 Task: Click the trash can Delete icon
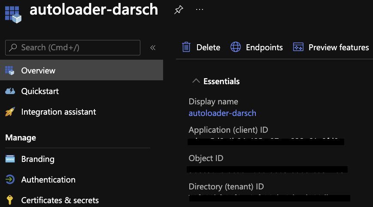pyautogui.click(x=186, y=47)
